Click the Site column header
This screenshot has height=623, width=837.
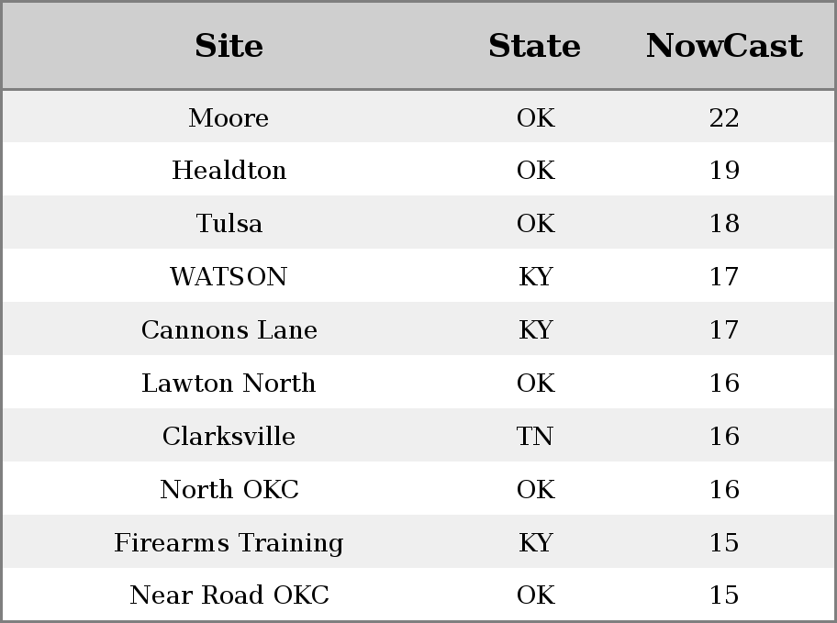(x=229, y=45)
